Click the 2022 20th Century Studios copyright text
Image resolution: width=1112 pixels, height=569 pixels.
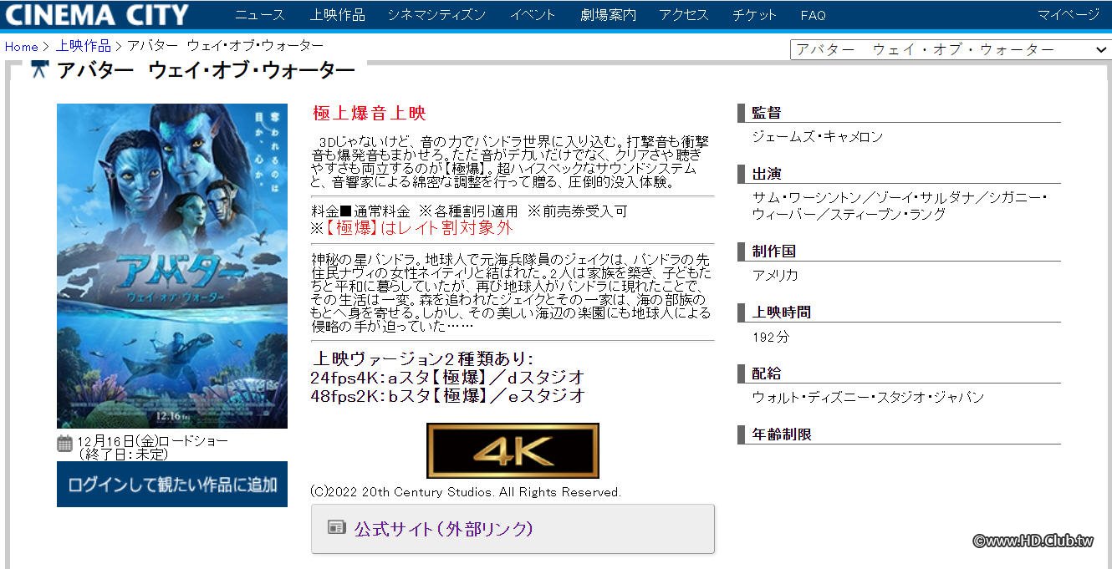pyautogui.click(x=466, y=492)
